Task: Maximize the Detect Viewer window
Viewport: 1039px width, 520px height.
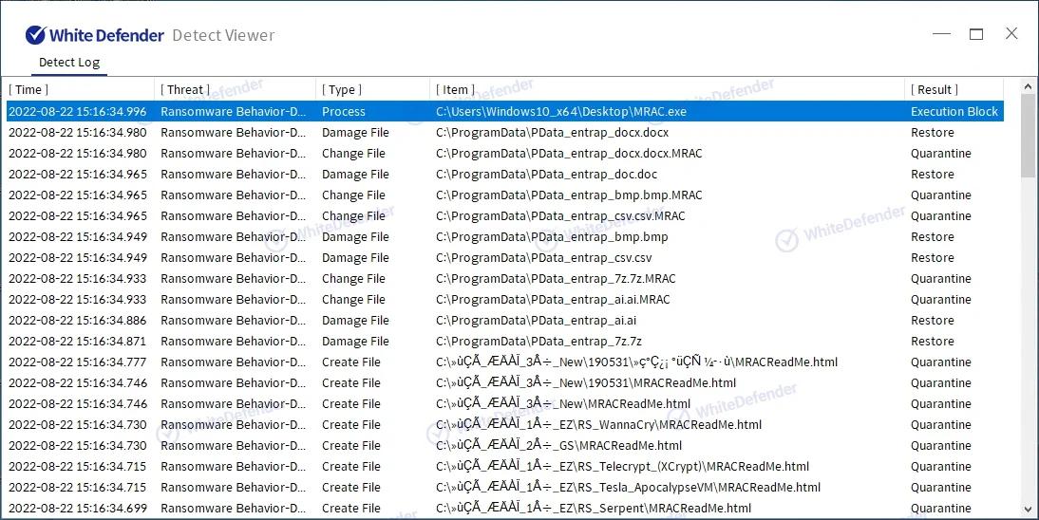Action: [x=976, y=34]
